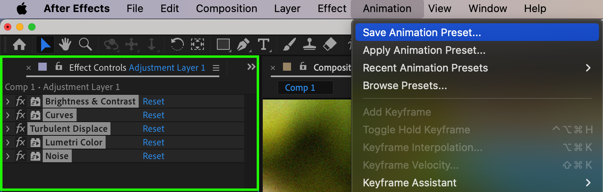
Task: Disable the Noise effect fx toggle
Action: (x=21, y=156)
